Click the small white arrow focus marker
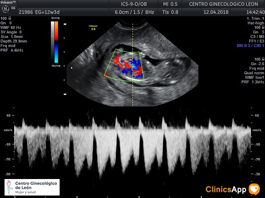The width and height of the screenshot is (265, 198). click(72, 68)
